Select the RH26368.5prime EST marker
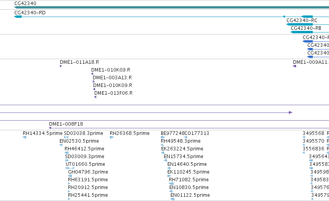Viewport: 329px width, 201px height. tap(112, 137)
